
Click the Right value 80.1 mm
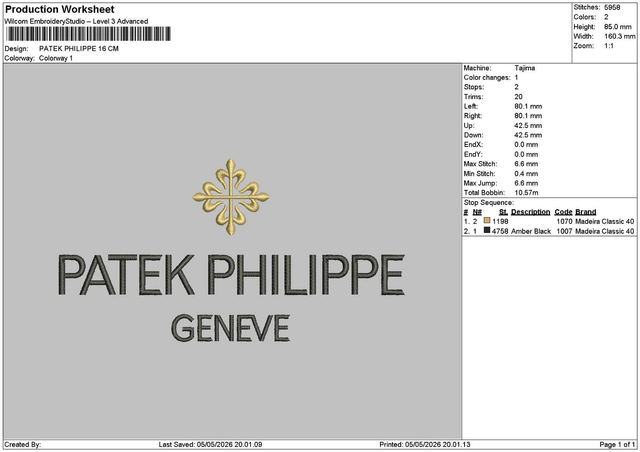pos(528,116)
